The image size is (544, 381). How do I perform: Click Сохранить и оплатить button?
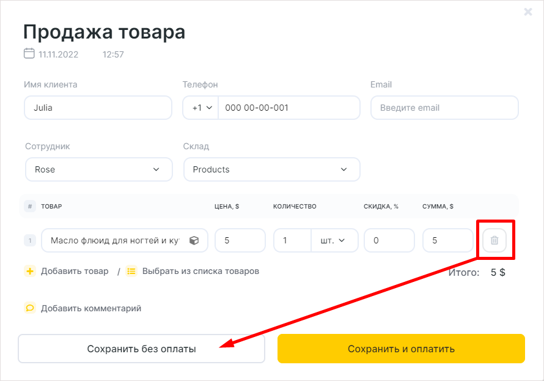click(401, 349)
